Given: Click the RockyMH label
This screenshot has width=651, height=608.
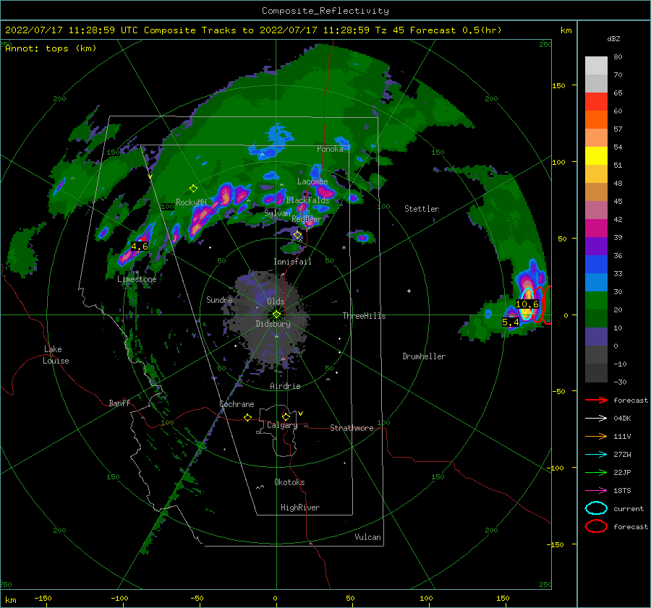Looking at the screenshot, I should [191, 202].
